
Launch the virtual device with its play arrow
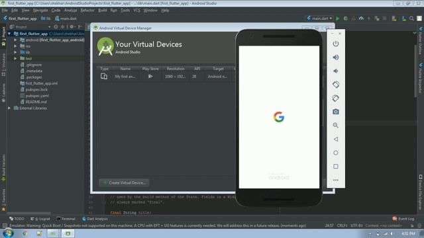coord(150,77)
